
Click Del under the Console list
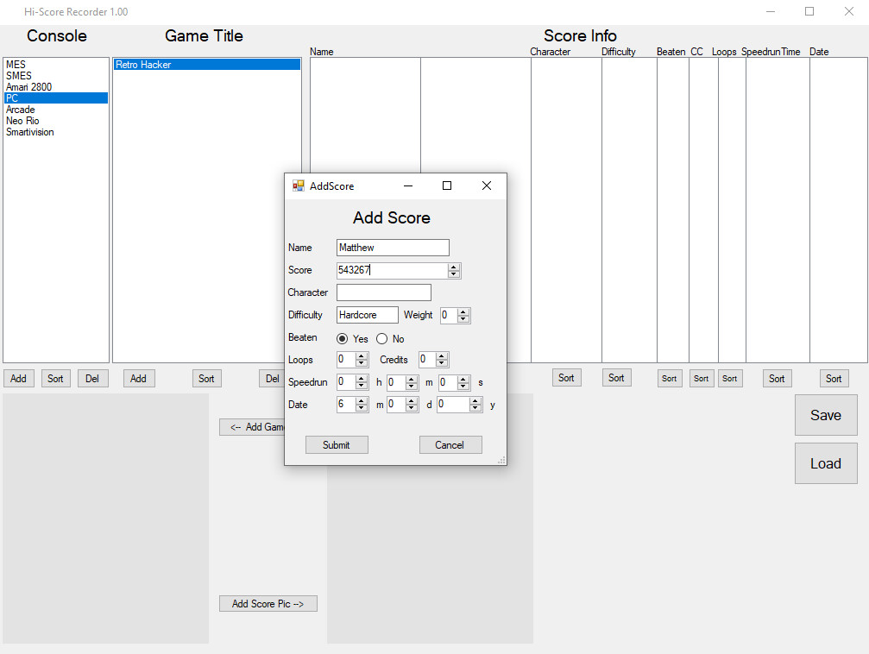(92, 378)
